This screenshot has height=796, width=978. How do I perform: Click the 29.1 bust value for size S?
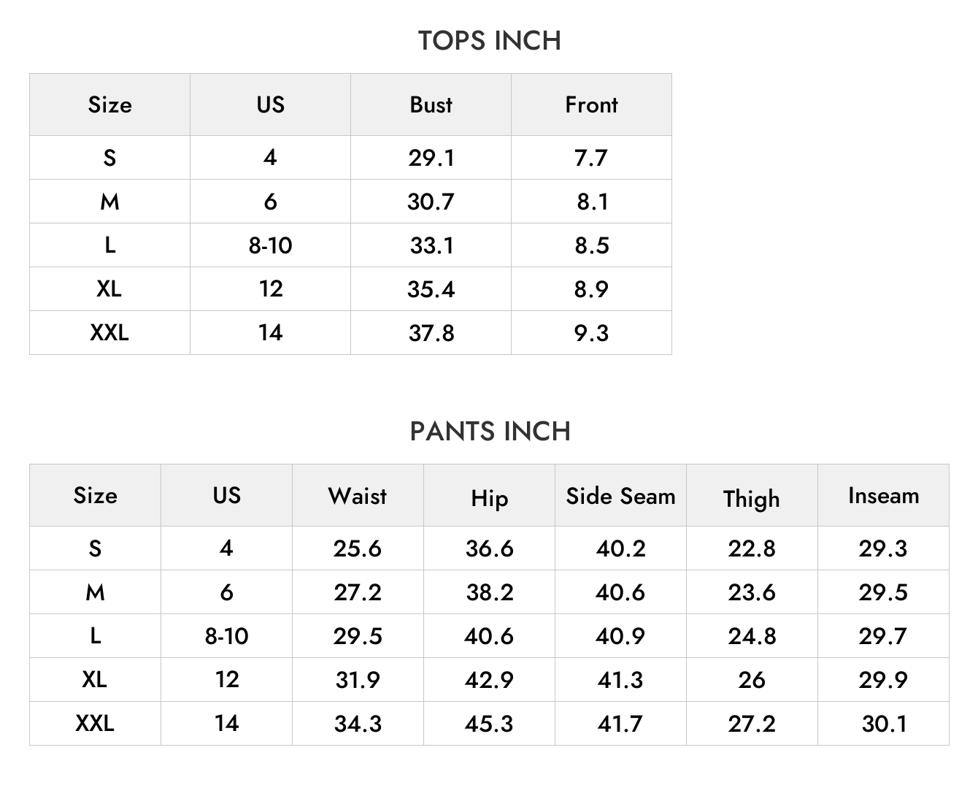(431, 158)
